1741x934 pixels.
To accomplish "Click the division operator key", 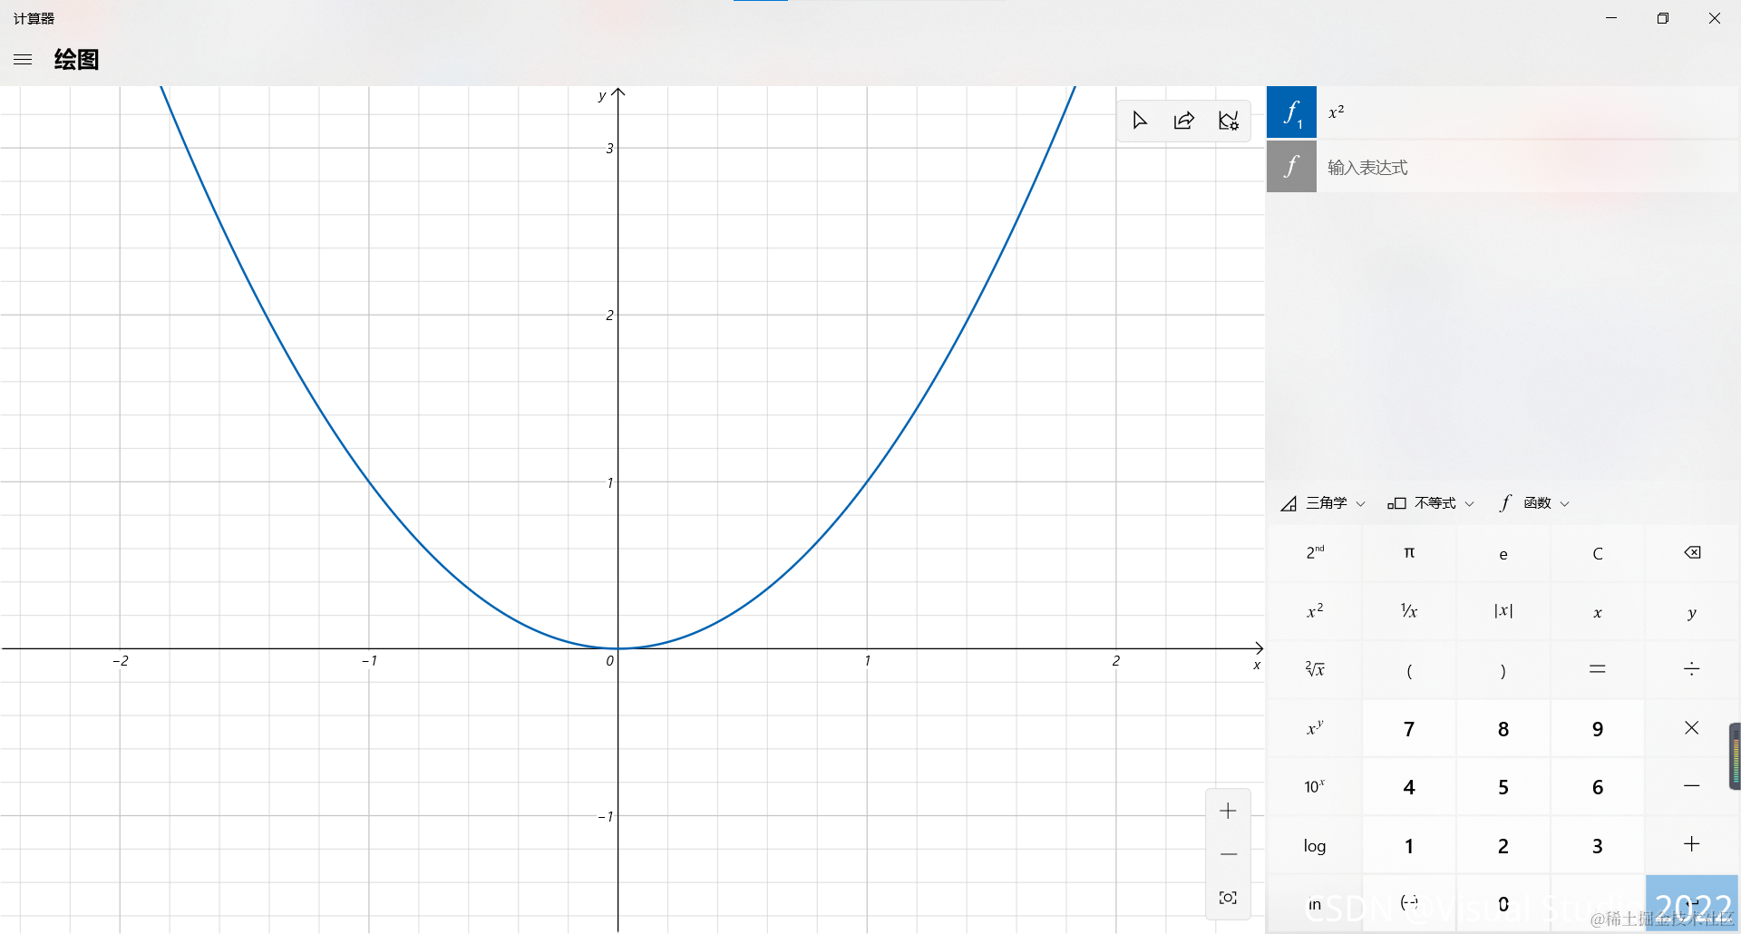I will pyautogui.click(x=1692, y=669).
